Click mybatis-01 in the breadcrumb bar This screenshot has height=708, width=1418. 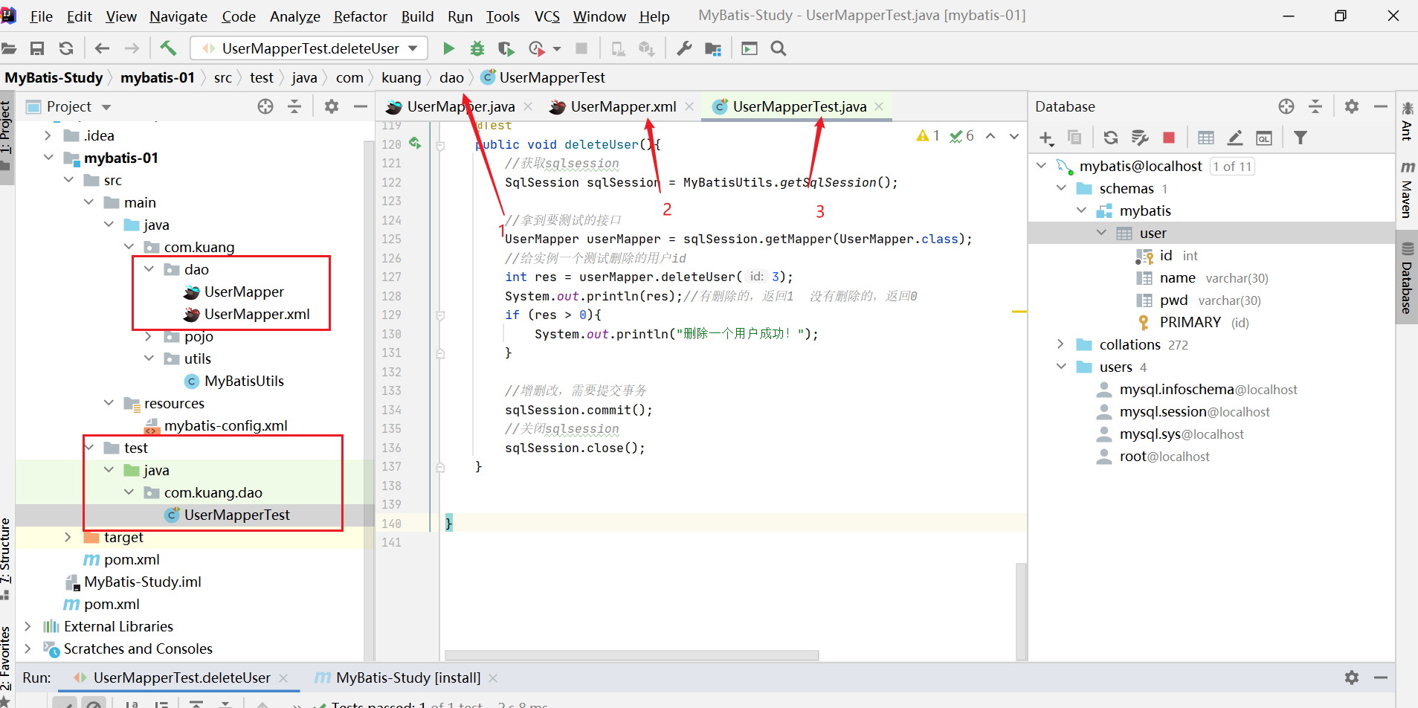(158, 77)
